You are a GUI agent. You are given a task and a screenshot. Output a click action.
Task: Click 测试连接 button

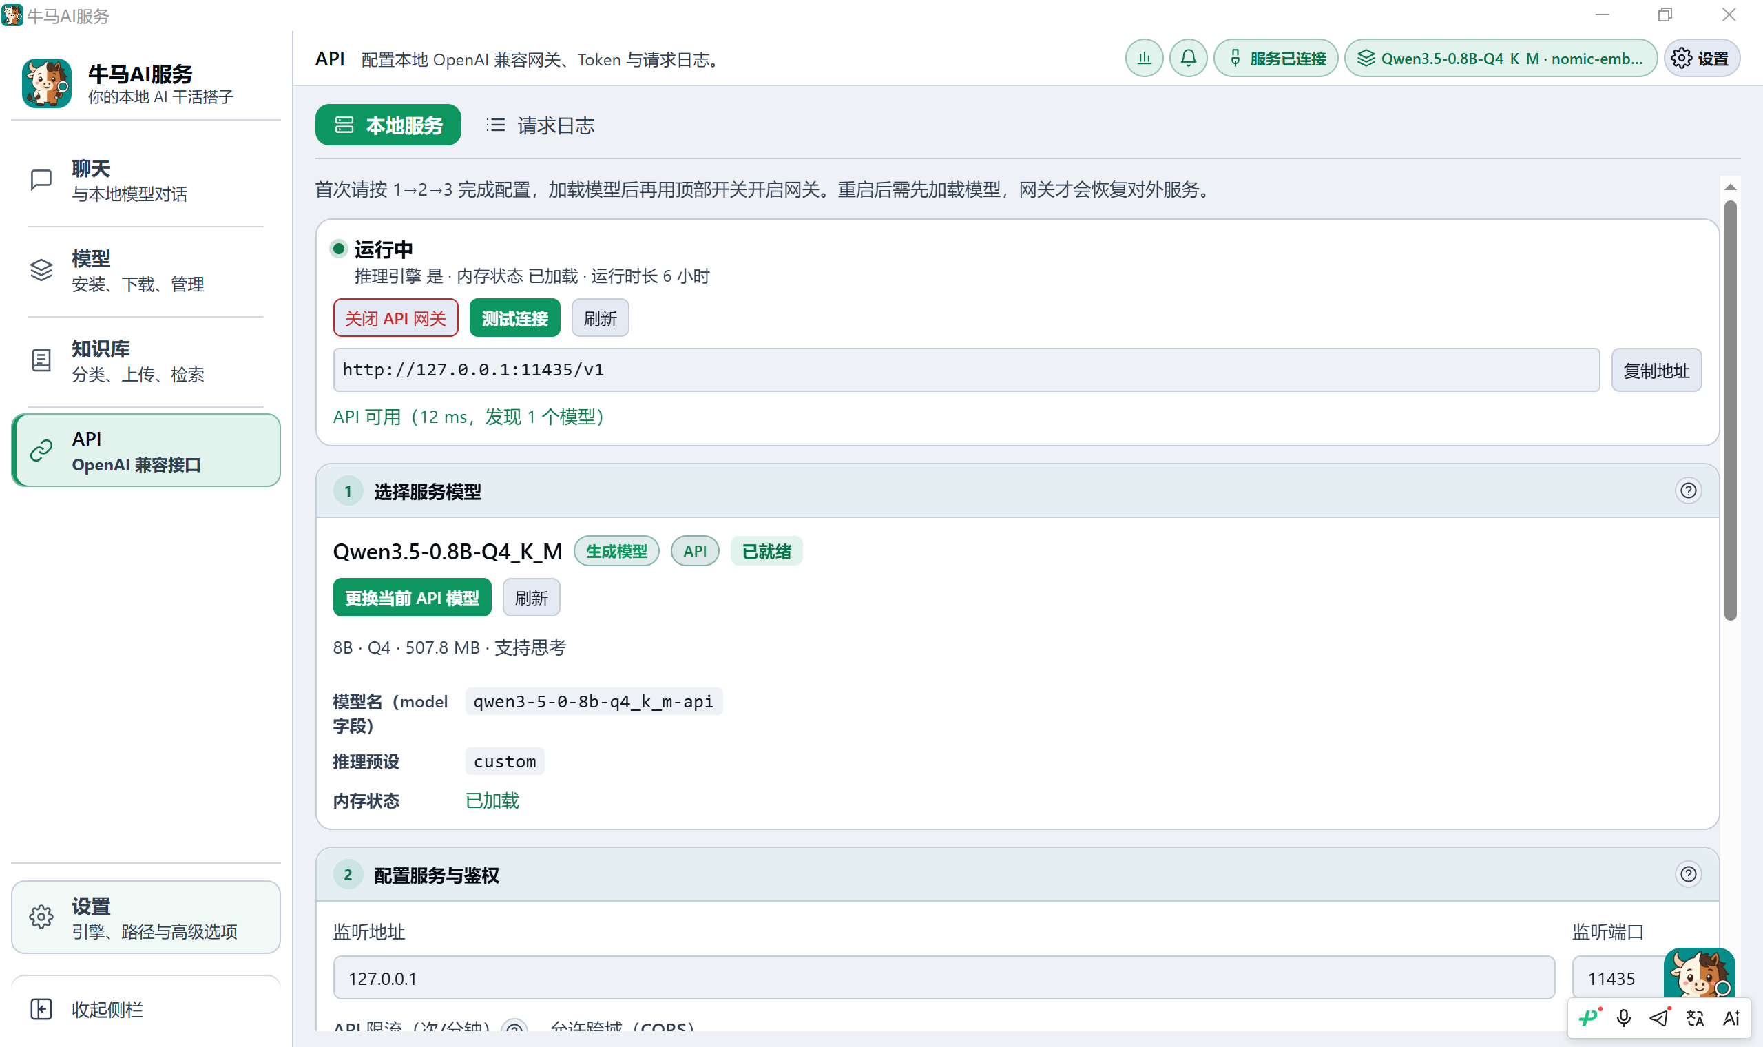pyautogui.click(x=515, y=318)
